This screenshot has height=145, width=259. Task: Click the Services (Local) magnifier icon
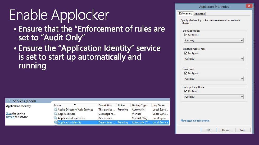tap(9, 101)
